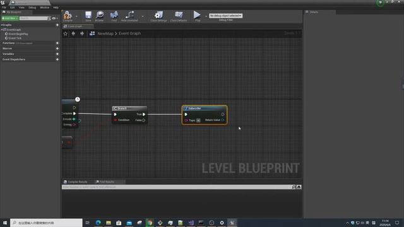Click the find in all blueprints icon
Image resolution: width=404 pixels, height=227 pixels.
(299, 187)
